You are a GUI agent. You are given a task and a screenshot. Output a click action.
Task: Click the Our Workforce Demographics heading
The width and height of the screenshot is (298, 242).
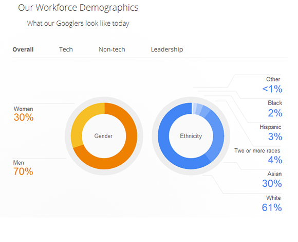pos(78,8)
